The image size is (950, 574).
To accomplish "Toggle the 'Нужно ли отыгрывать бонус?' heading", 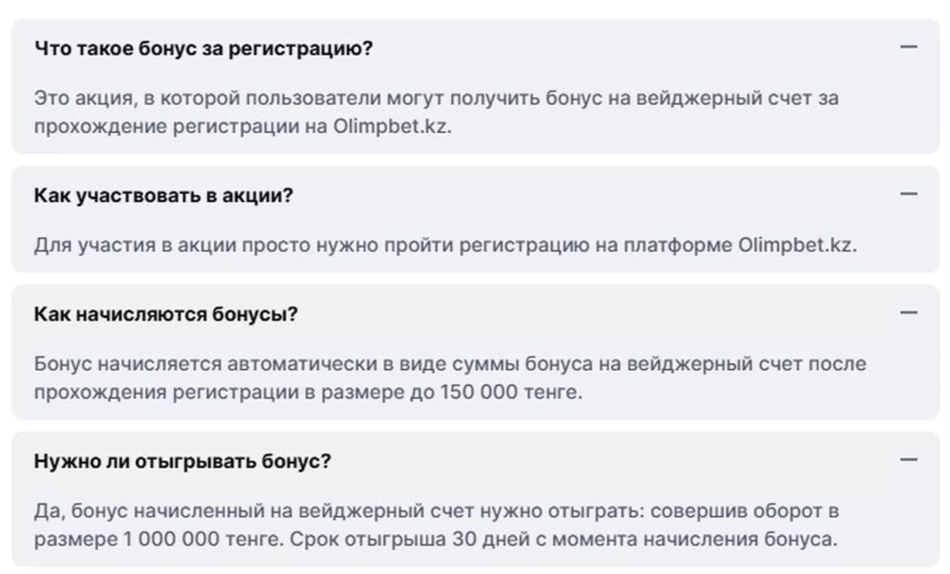I will [182, 461].
